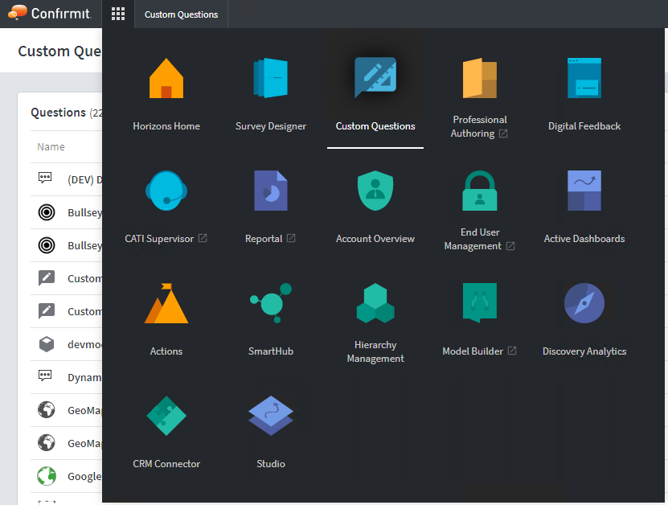This screenshot has width=668, height=505.
Task: Click the second GeoMa row globe icon
Action: 47,442
